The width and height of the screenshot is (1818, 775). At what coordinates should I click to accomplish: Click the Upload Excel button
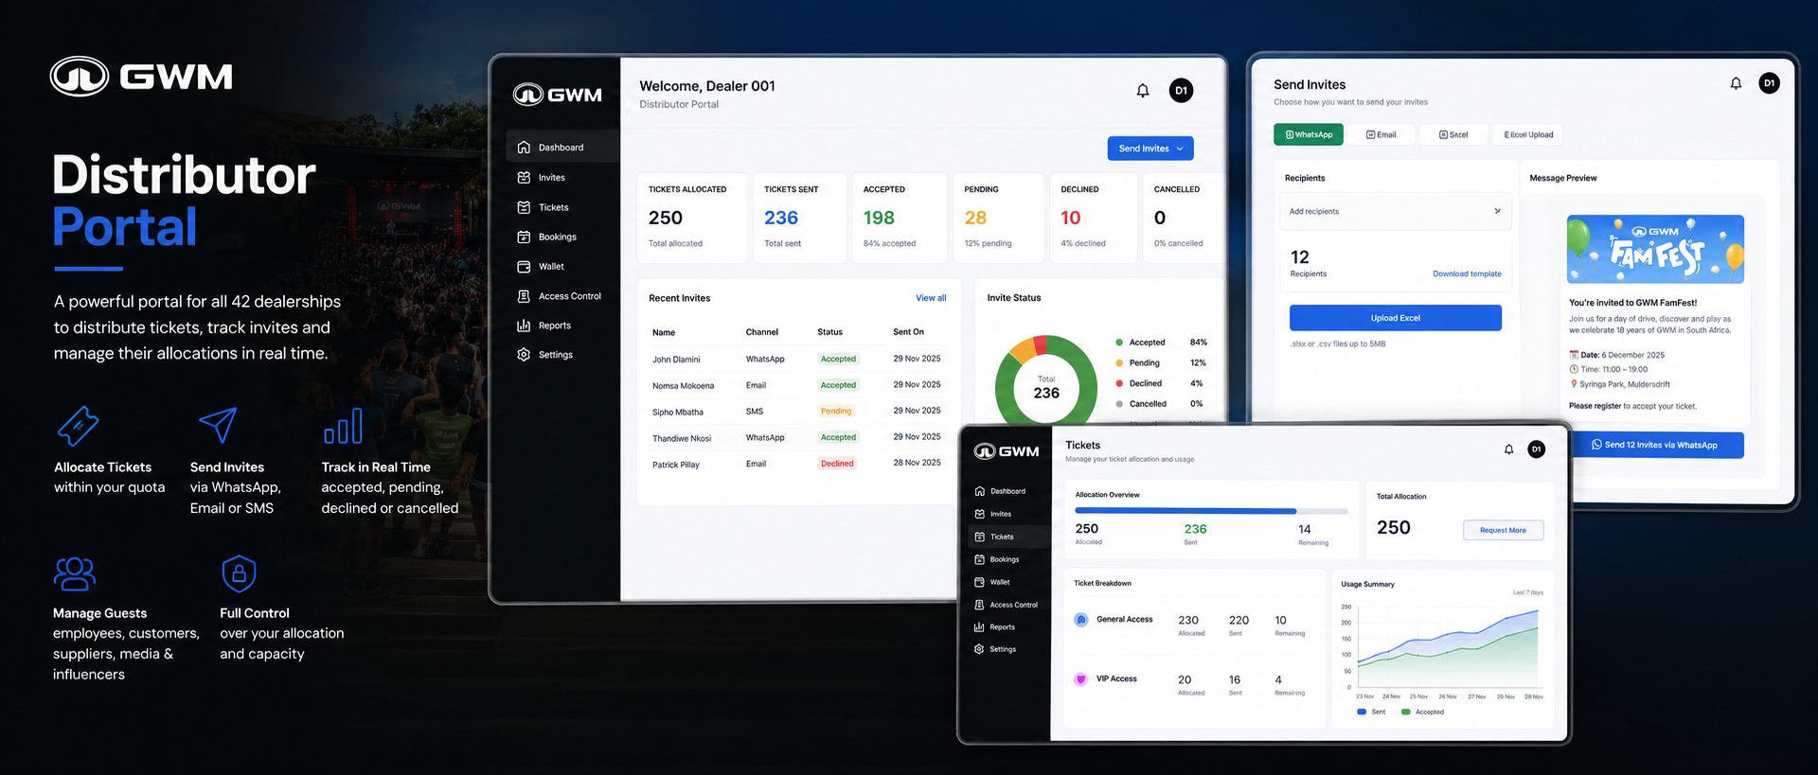[1396, 318]
